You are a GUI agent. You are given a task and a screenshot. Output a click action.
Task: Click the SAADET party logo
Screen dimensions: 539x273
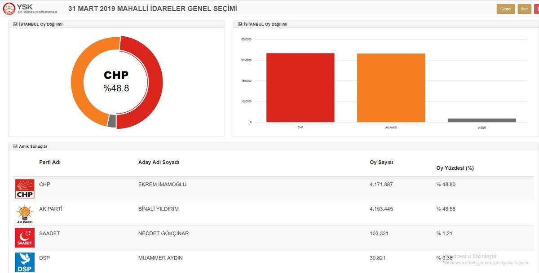pos(25,238)
